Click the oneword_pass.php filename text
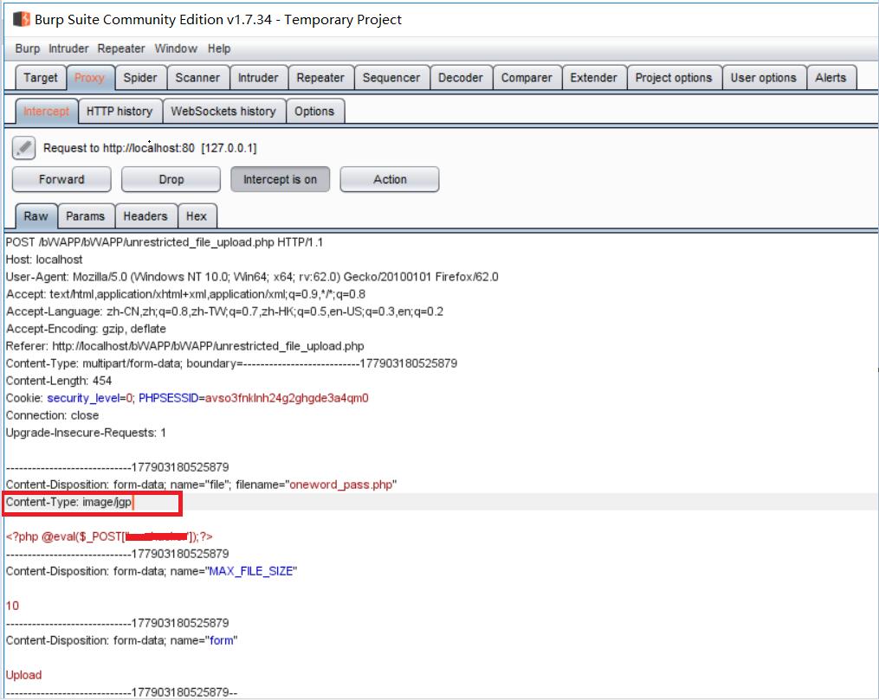This screenshot has width=879, height=700. (x=341, y=485)
